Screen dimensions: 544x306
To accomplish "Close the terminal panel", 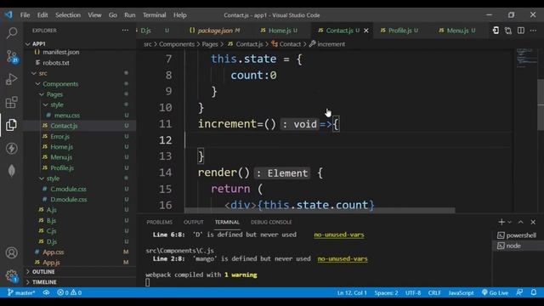I will pyautogui.click(x=533, y=222).
